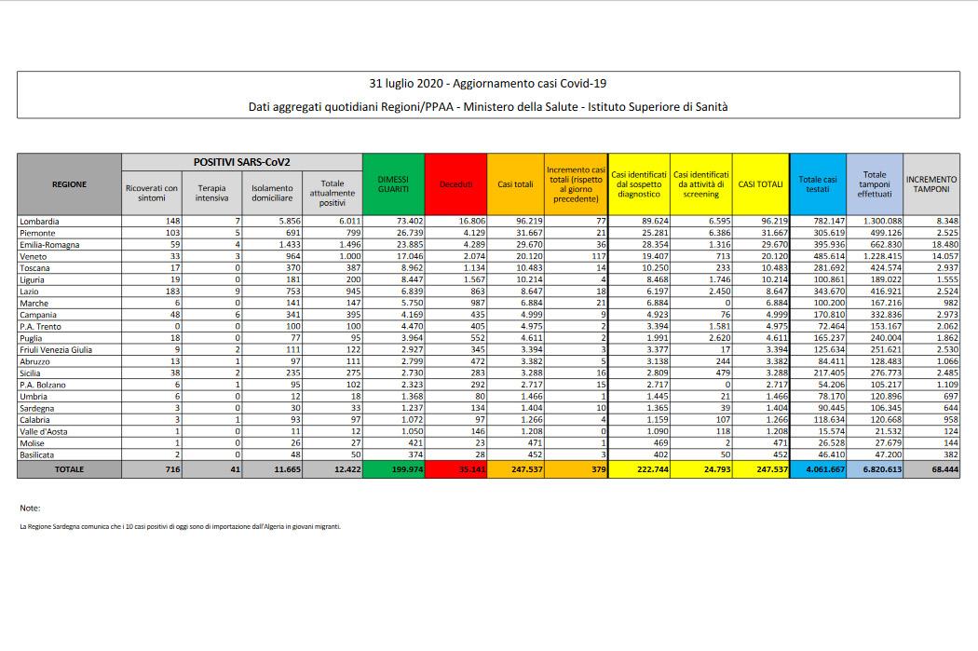Select the Lazio row label
978x651 pixels.
click(29, 292)
